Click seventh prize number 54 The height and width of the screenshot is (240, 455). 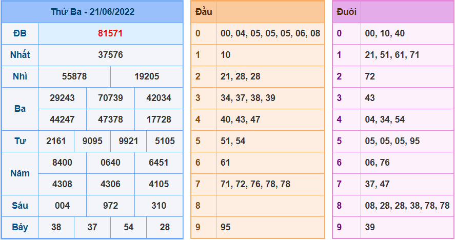click(x=128, y=227)
